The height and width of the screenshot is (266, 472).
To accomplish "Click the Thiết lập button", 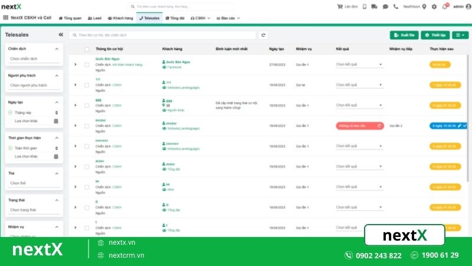I will tap(435, 35).
